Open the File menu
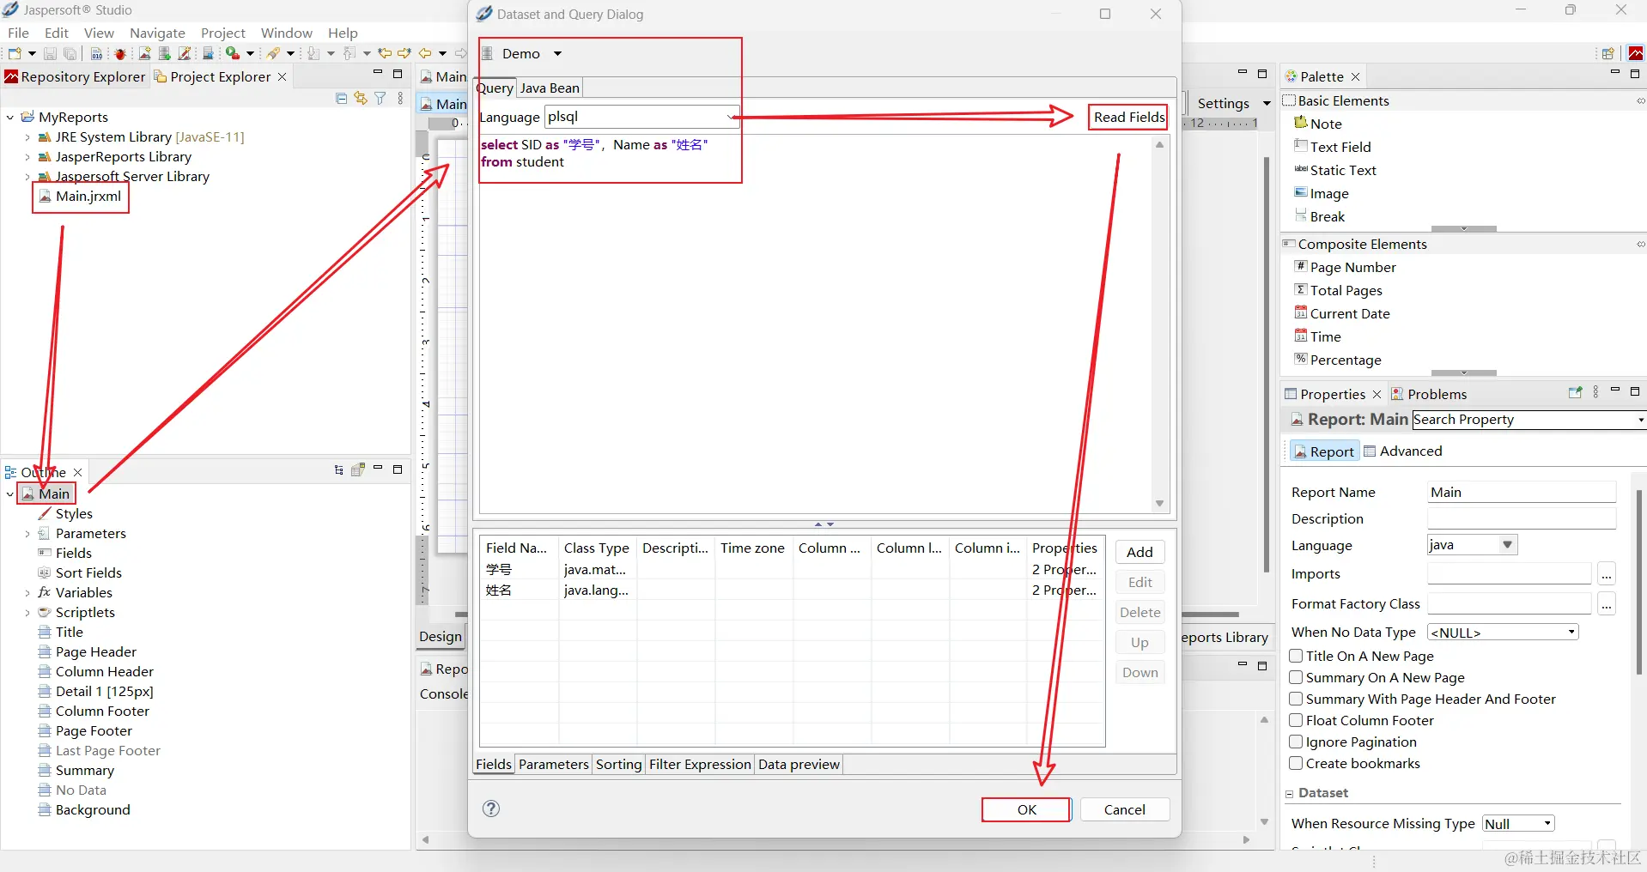The width and height of the screenshot is (1647, 872). [18, 33]
